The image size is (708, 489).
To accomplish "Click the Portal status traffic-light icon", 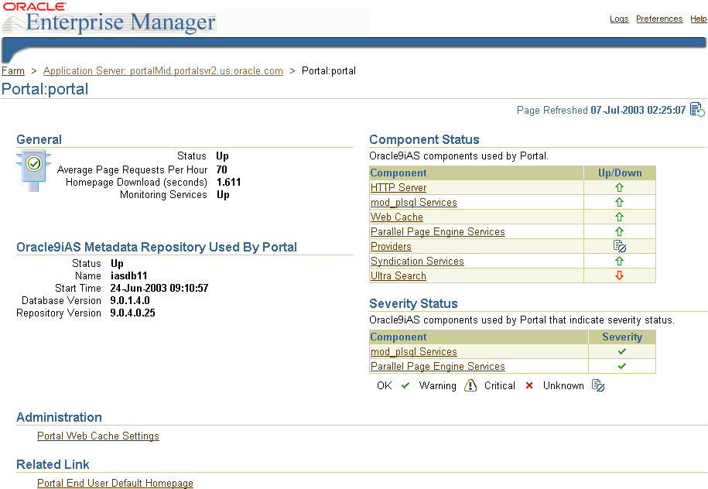I will (x=33, y=170).
